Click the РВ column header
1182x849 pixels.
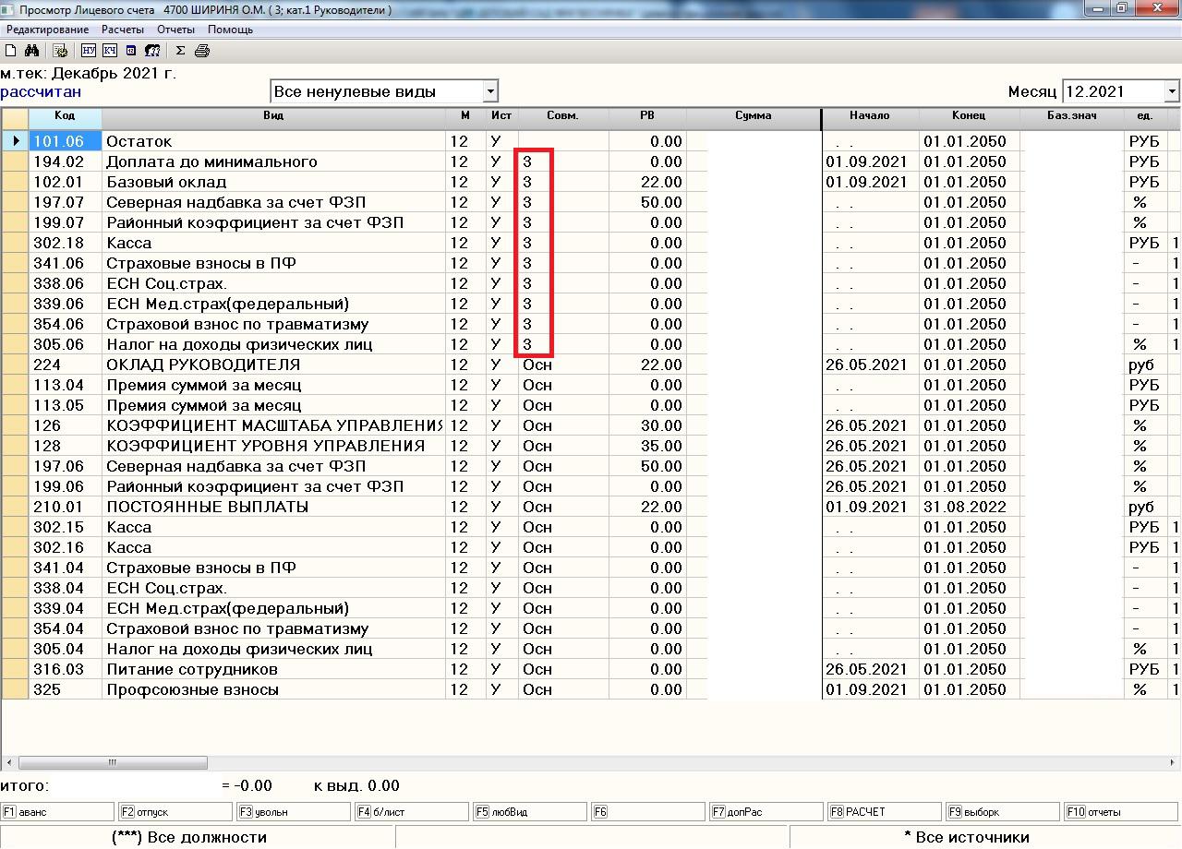[x=646, y=118]
